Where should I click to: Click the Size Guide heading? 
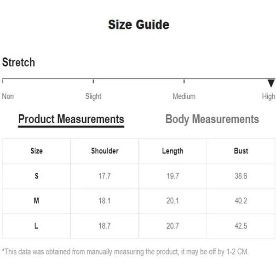pos(139,24)
